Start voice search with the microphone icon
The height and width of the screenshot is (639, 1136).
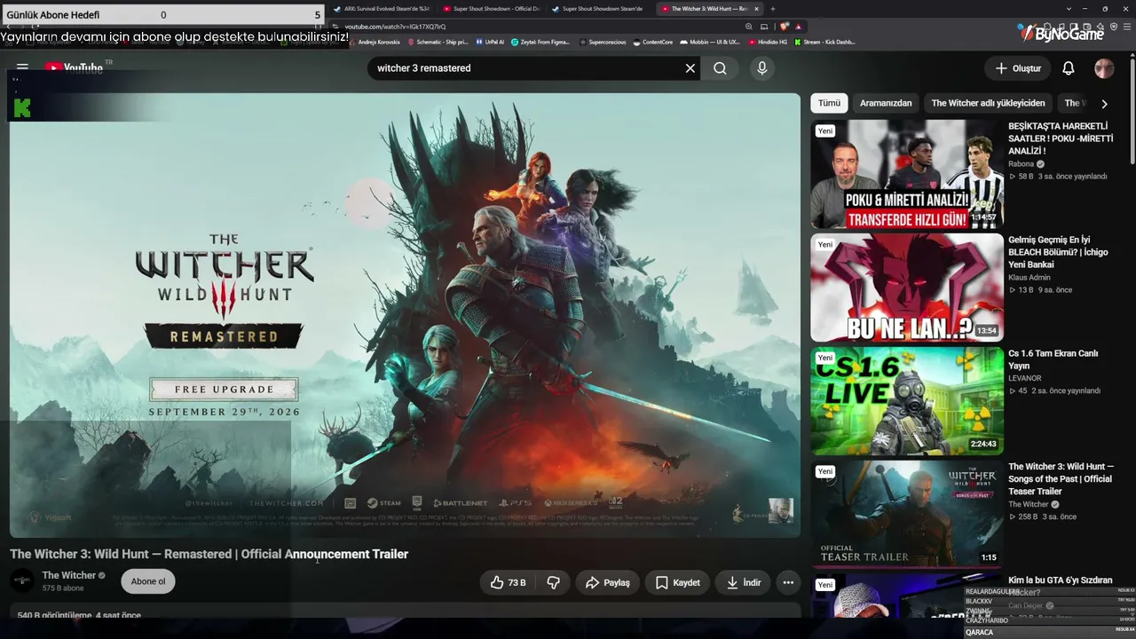click(761, 68)
